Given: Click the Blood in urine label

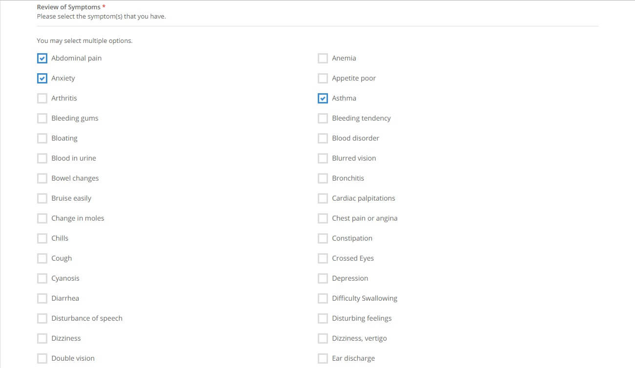Looking at the screenshot, I should coord(74,158).
